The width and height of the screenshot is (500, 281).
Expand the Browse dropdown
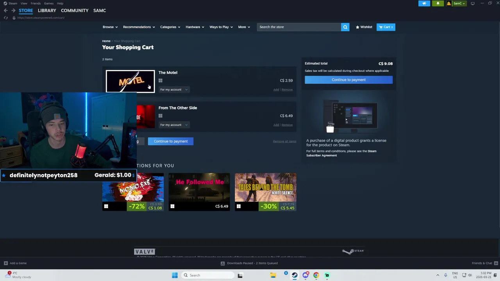coord(110,27)
